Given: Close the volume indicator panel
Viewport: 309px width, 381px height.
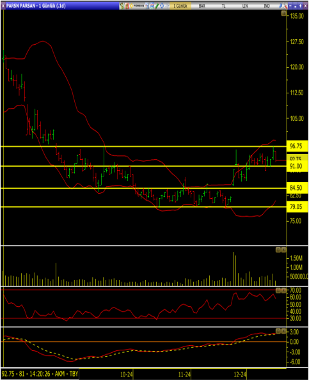Looking at the screenshot, I should tap(283, 249).
